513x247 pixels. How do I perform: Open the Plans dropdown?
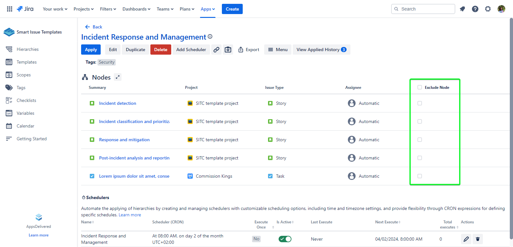pyautogui.click(x=187, y=9)
